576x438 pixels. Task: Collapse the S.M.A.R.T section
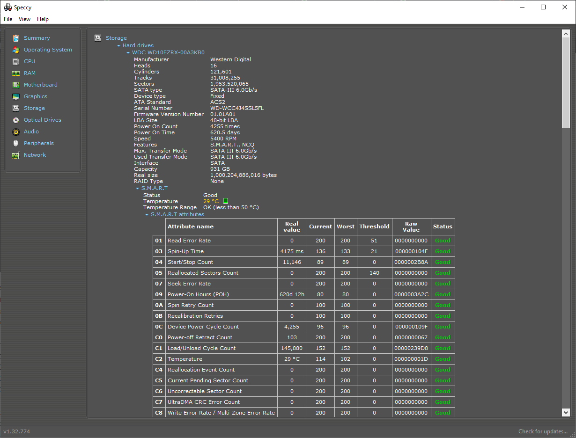click(138, 189)
